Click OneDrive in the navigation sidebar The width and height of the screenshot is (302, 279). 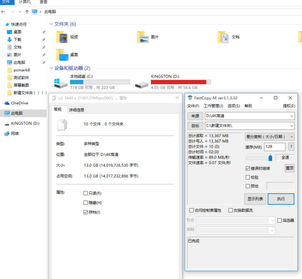tap(19, 103)
